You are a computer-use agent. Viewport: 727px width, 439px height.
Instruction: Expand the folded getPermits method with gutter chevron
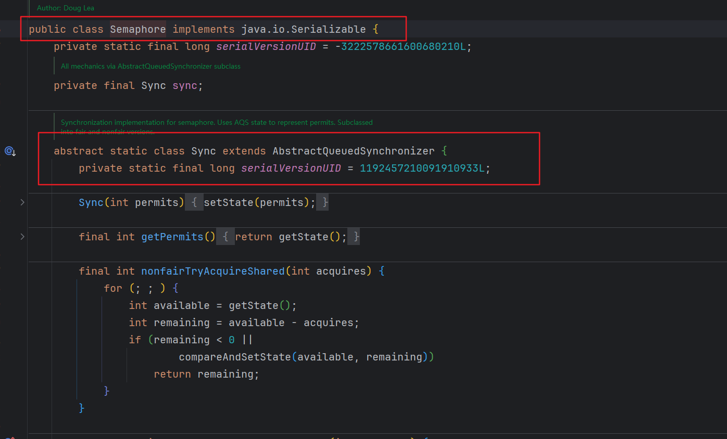click(22, 237)
